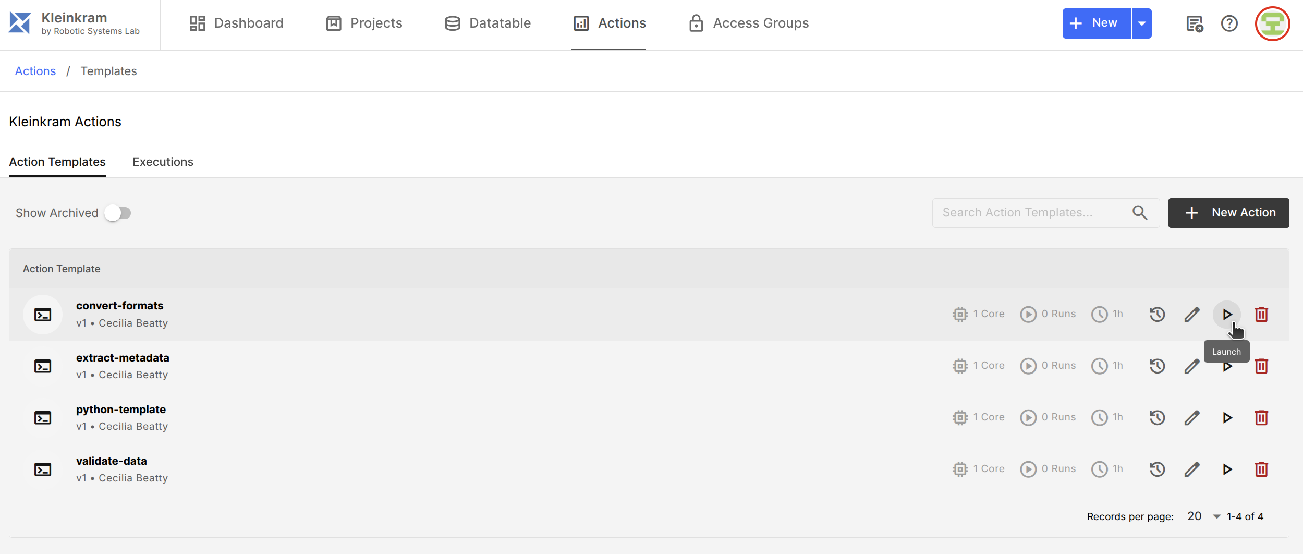This screenshot has width=1303, height=554.
Task: Open the Datatable navigation tab
Action: click(488, 23)
